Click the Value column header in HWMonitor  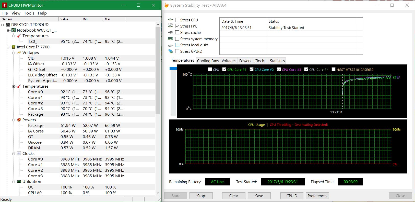click(70, 19)
